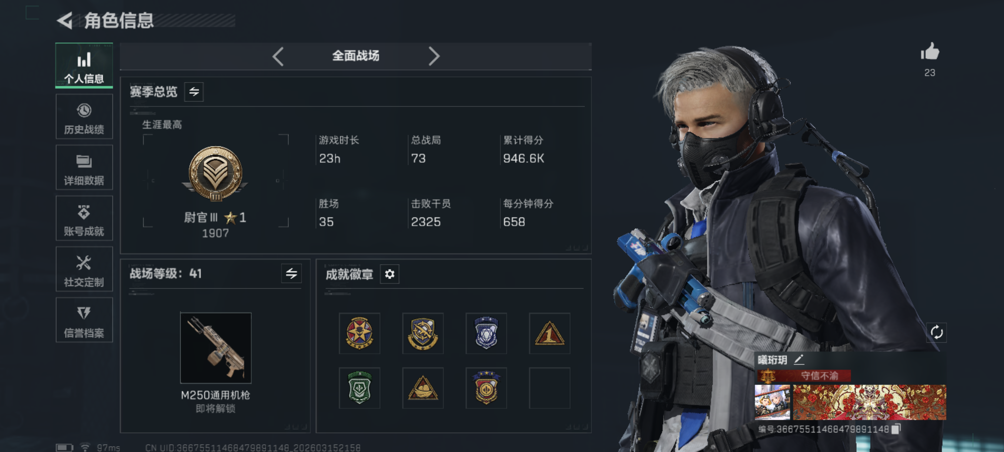Switch to the next game mode
This screenshot has width=1004, height=452.
click(434, 57)
